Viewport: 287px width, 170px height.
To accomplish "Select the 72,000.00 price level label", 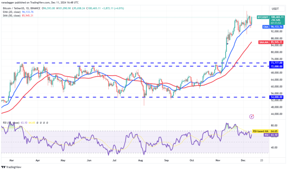I will click(276, 66).
